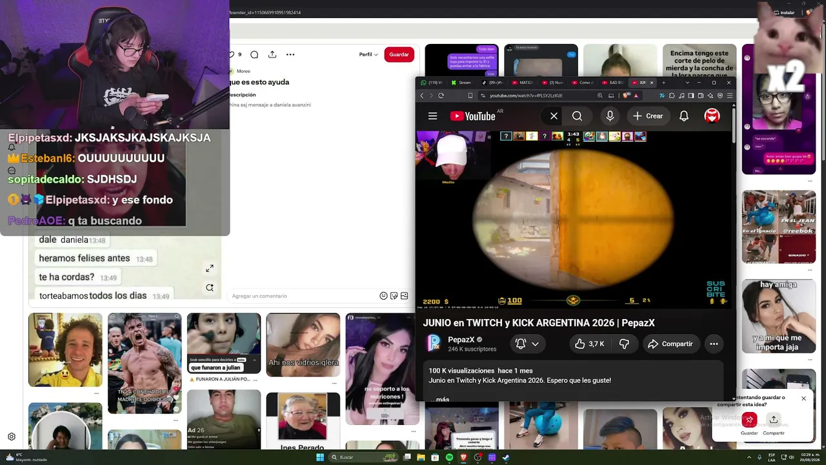
Task: Click the Compartir icon in the popup
Action: click(773, 420)
